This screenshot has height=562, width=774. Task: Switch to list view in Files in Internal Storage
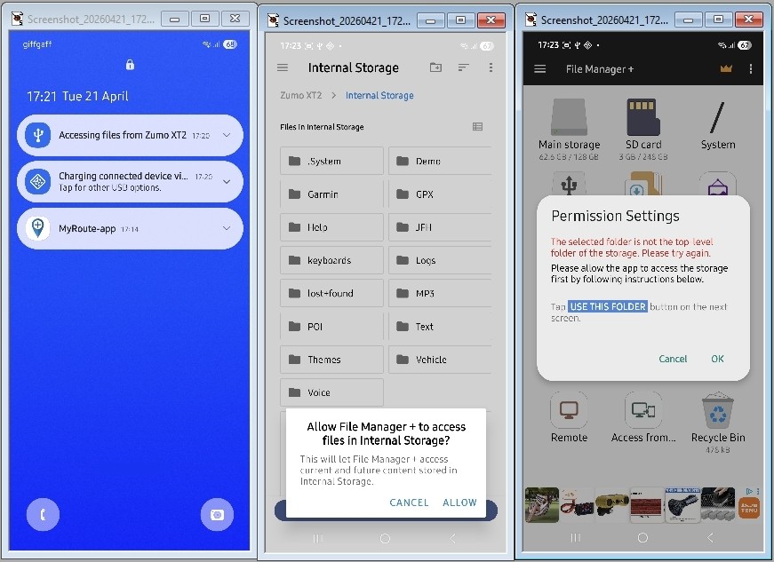click(x=477, y=127)
